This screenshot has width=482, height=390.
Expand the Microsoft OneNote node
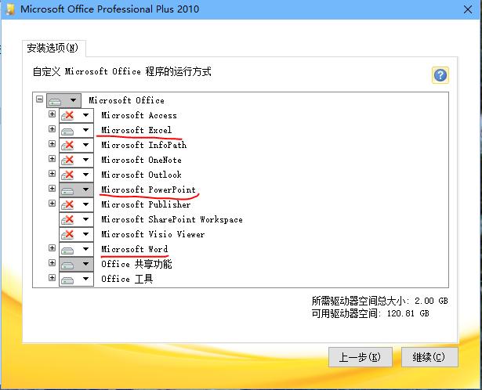coord(52,158)
